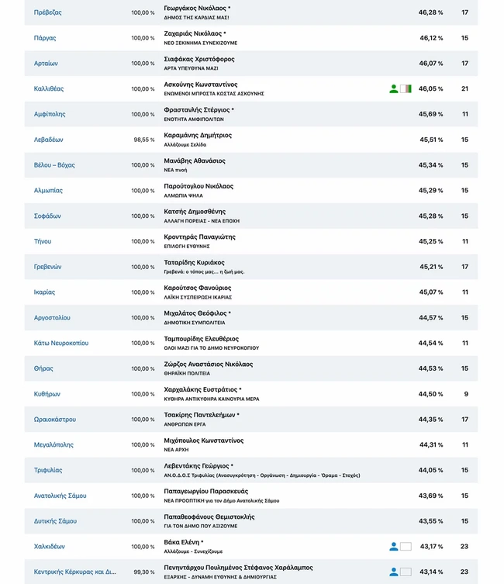504x584 pixels.
Task: Click the Ωραιοκάστρου municipality link
Action: [x=55, y=420]
